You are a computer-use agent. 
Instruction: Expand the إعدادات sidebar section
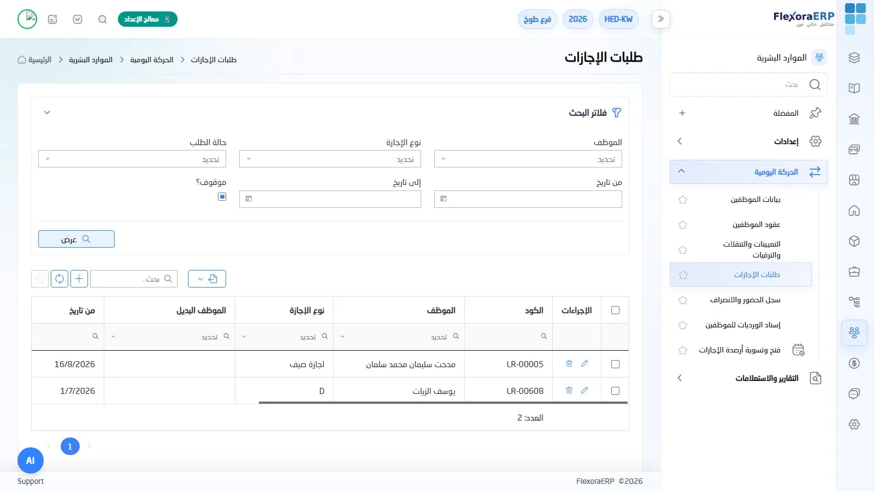click(x=748, y=141)
